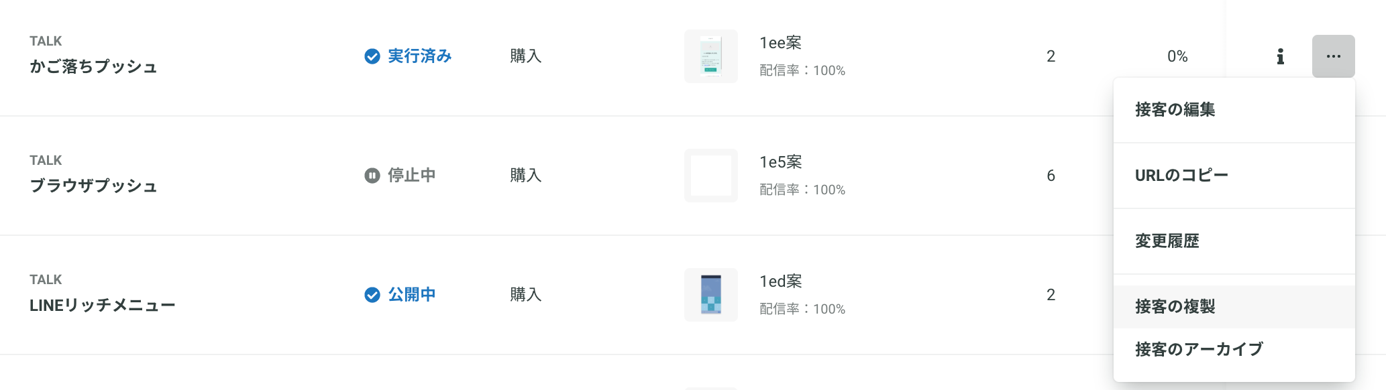Image resolution: width=1386 pixels, height=390 pixels.
Task: Click the 実行済み status label
Action: pos(420,56)
